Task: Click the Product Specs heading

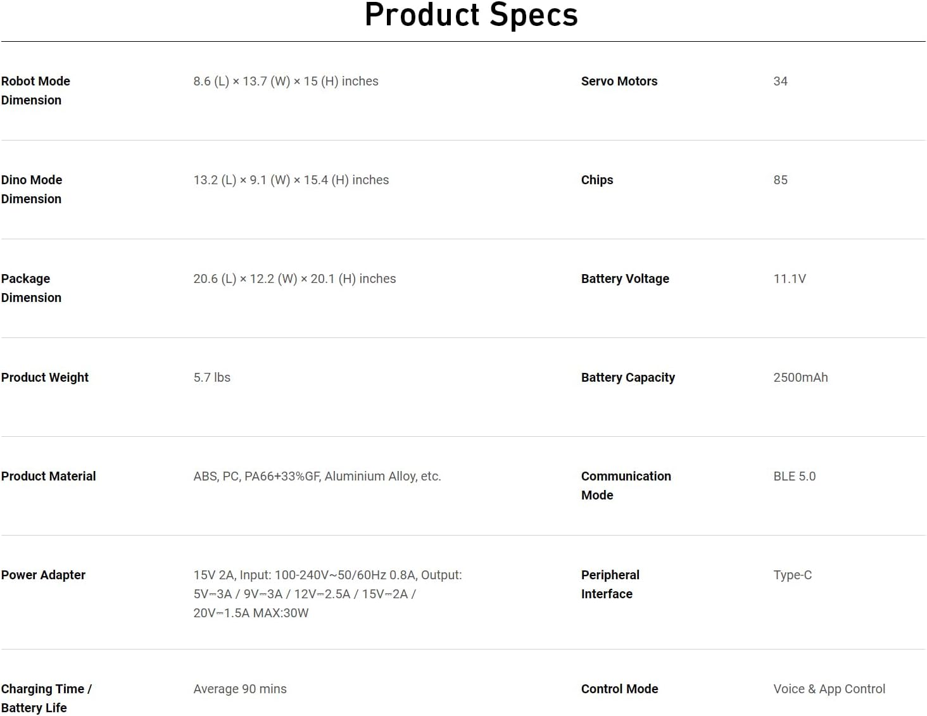Action: (471, 15)
